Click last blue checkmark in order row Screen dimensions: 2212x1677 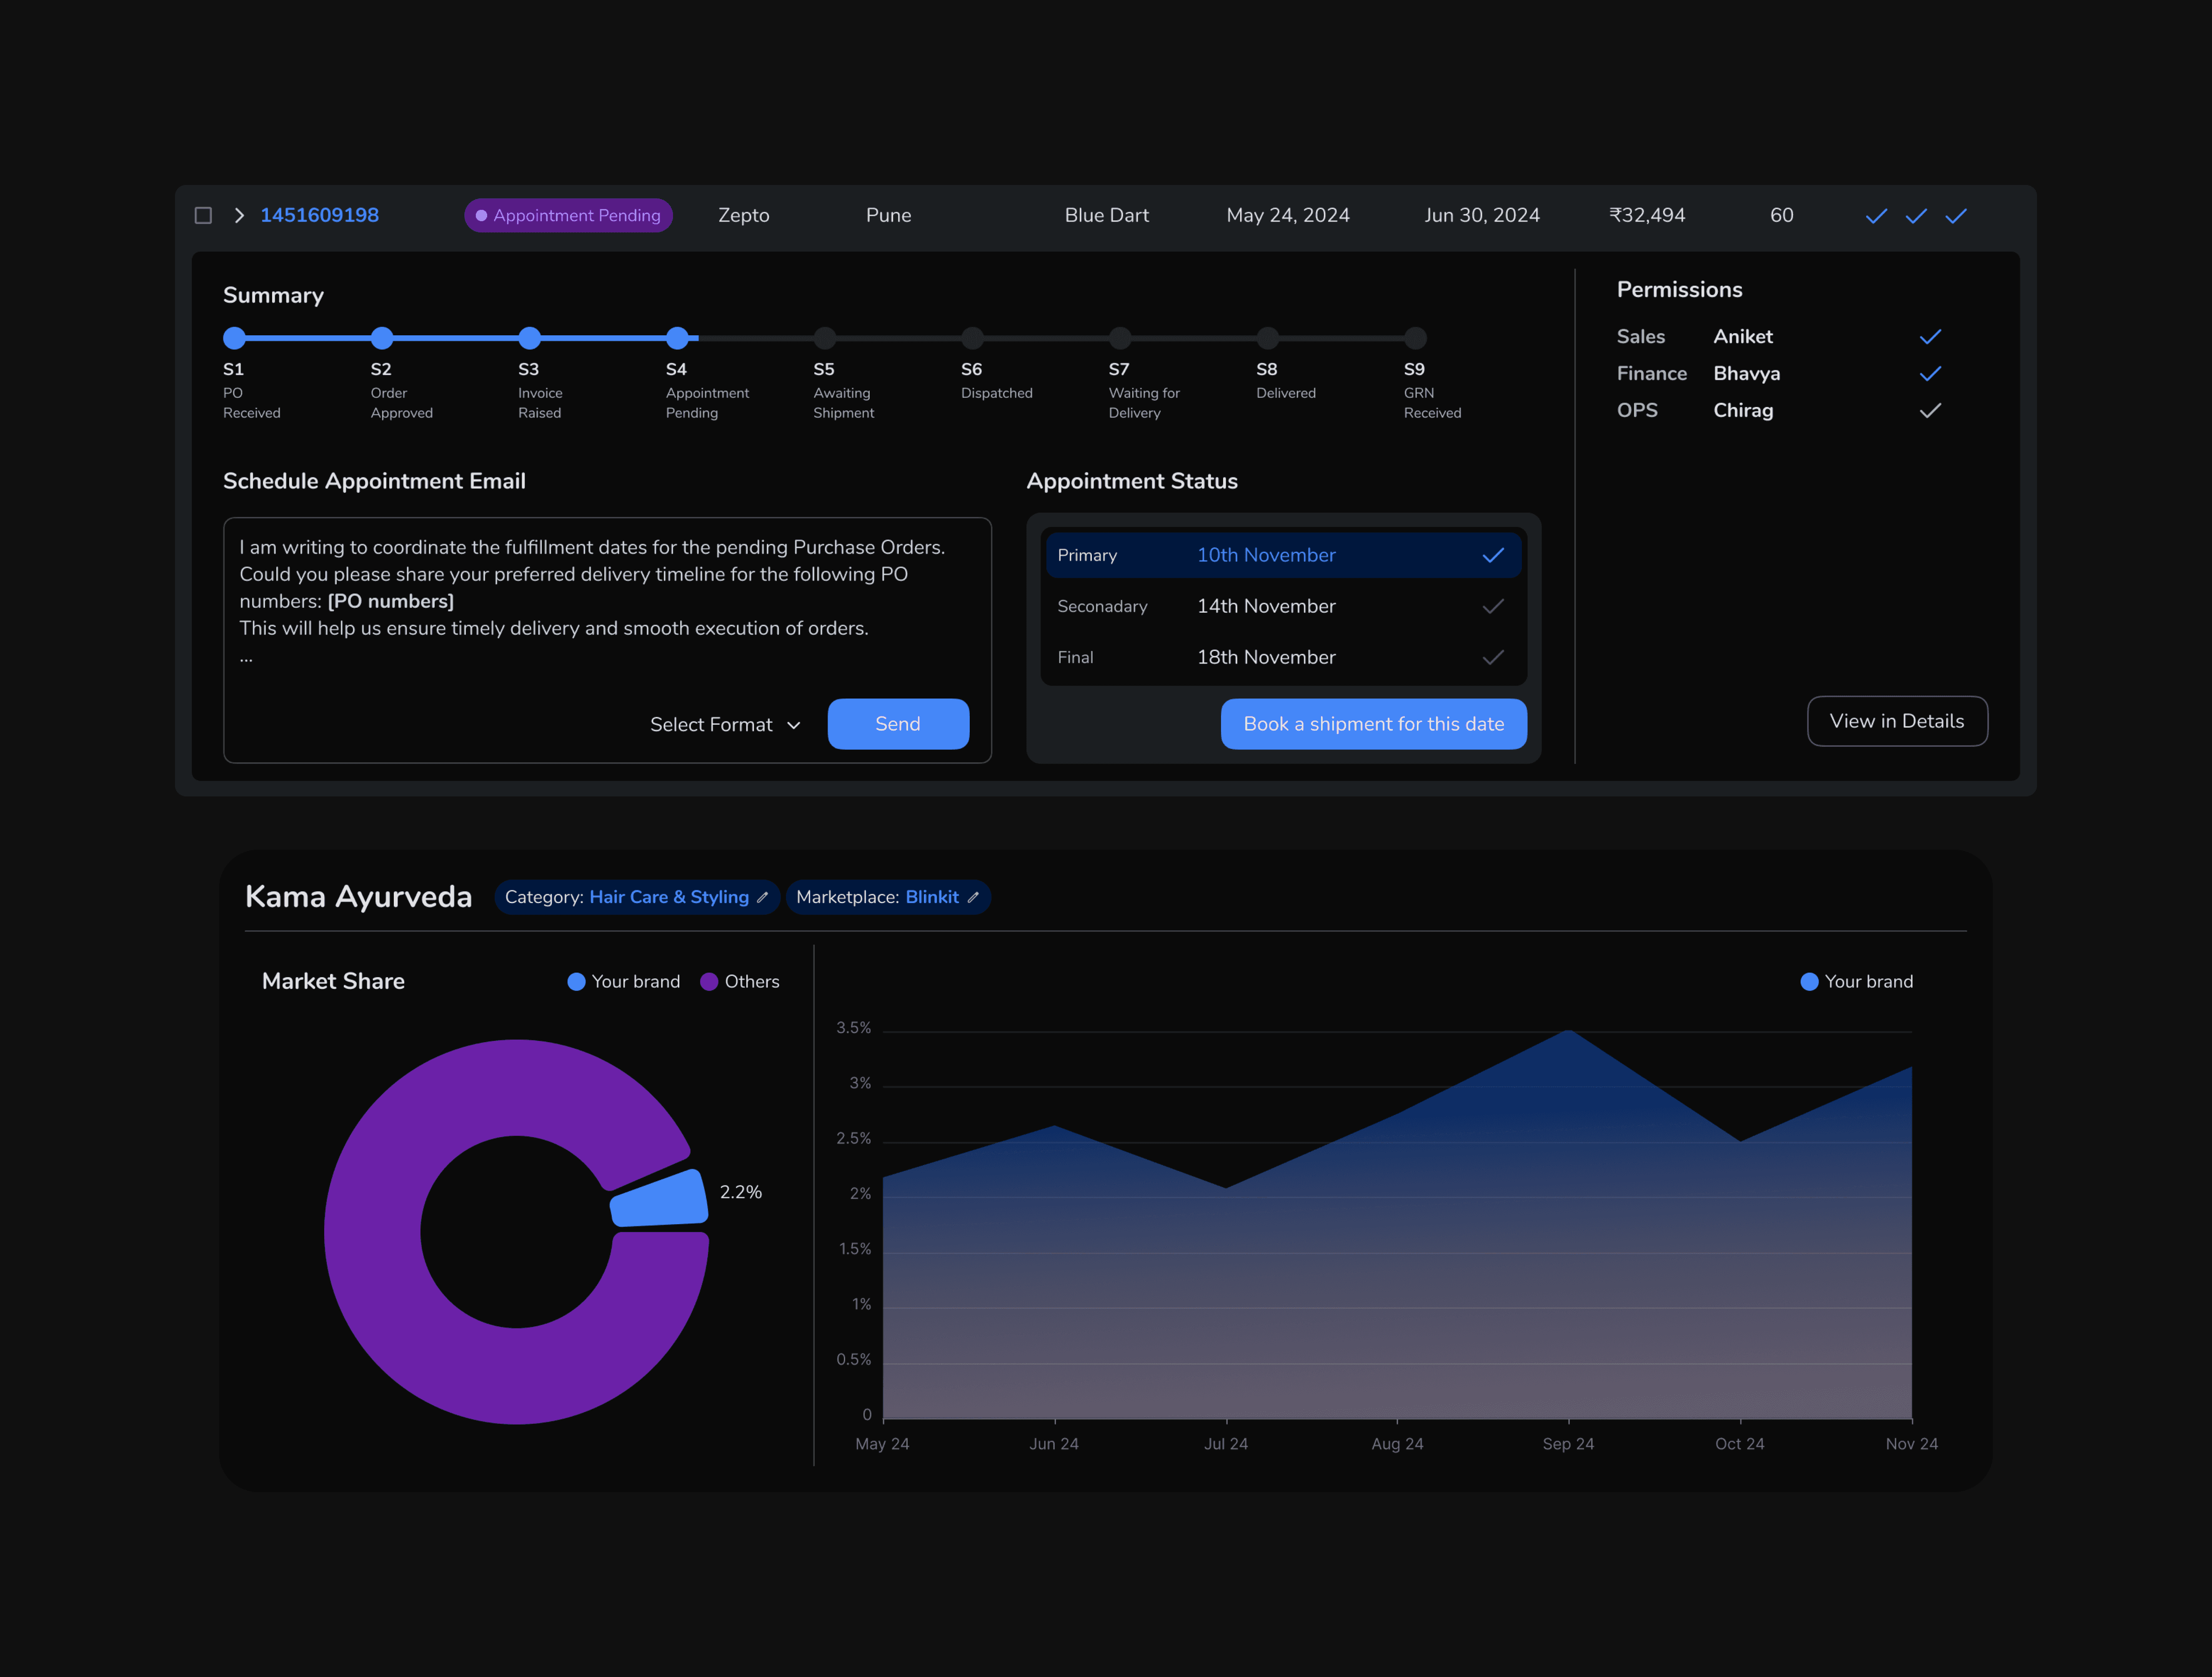pyautogui.click(x=1956, y=216)
